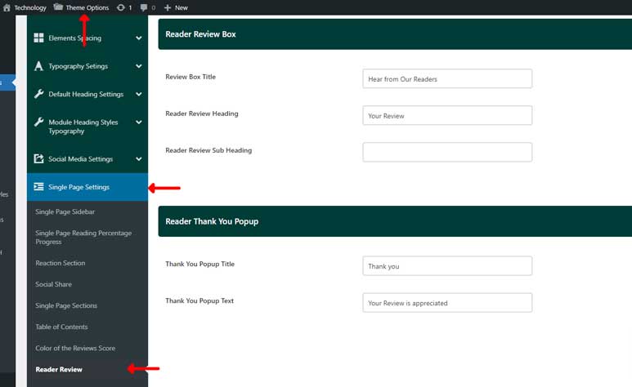
Task: Click the updates refresh icon
Action: (x=121, y=7)
